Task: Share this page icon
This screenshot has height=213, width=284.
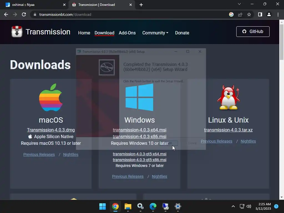Action: click(x=240, y=14)
